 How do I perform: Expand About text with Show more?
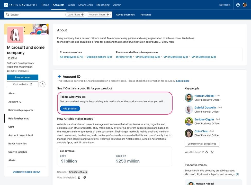click(168, 42)
